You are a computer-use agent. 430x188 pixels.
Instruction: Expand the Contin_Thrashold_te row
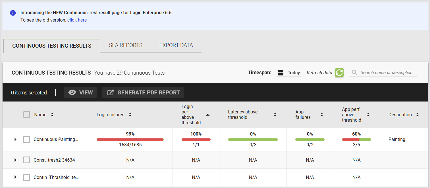click(x=15, y=177)
